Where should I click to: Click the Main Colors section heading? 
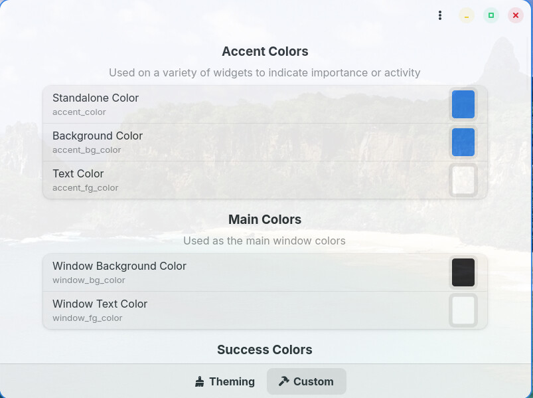tap(265, 219)
